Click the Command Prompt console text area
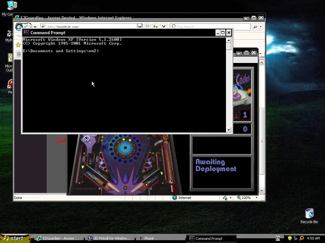The image size is (325, 243). coord(124,85)
